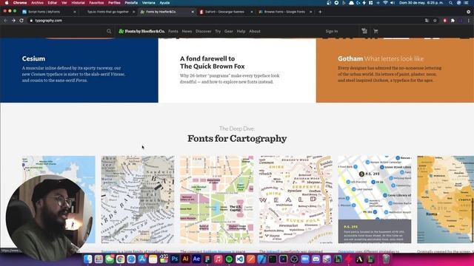
Task: Open Discover in the site navigation
Action: point(203,31)
